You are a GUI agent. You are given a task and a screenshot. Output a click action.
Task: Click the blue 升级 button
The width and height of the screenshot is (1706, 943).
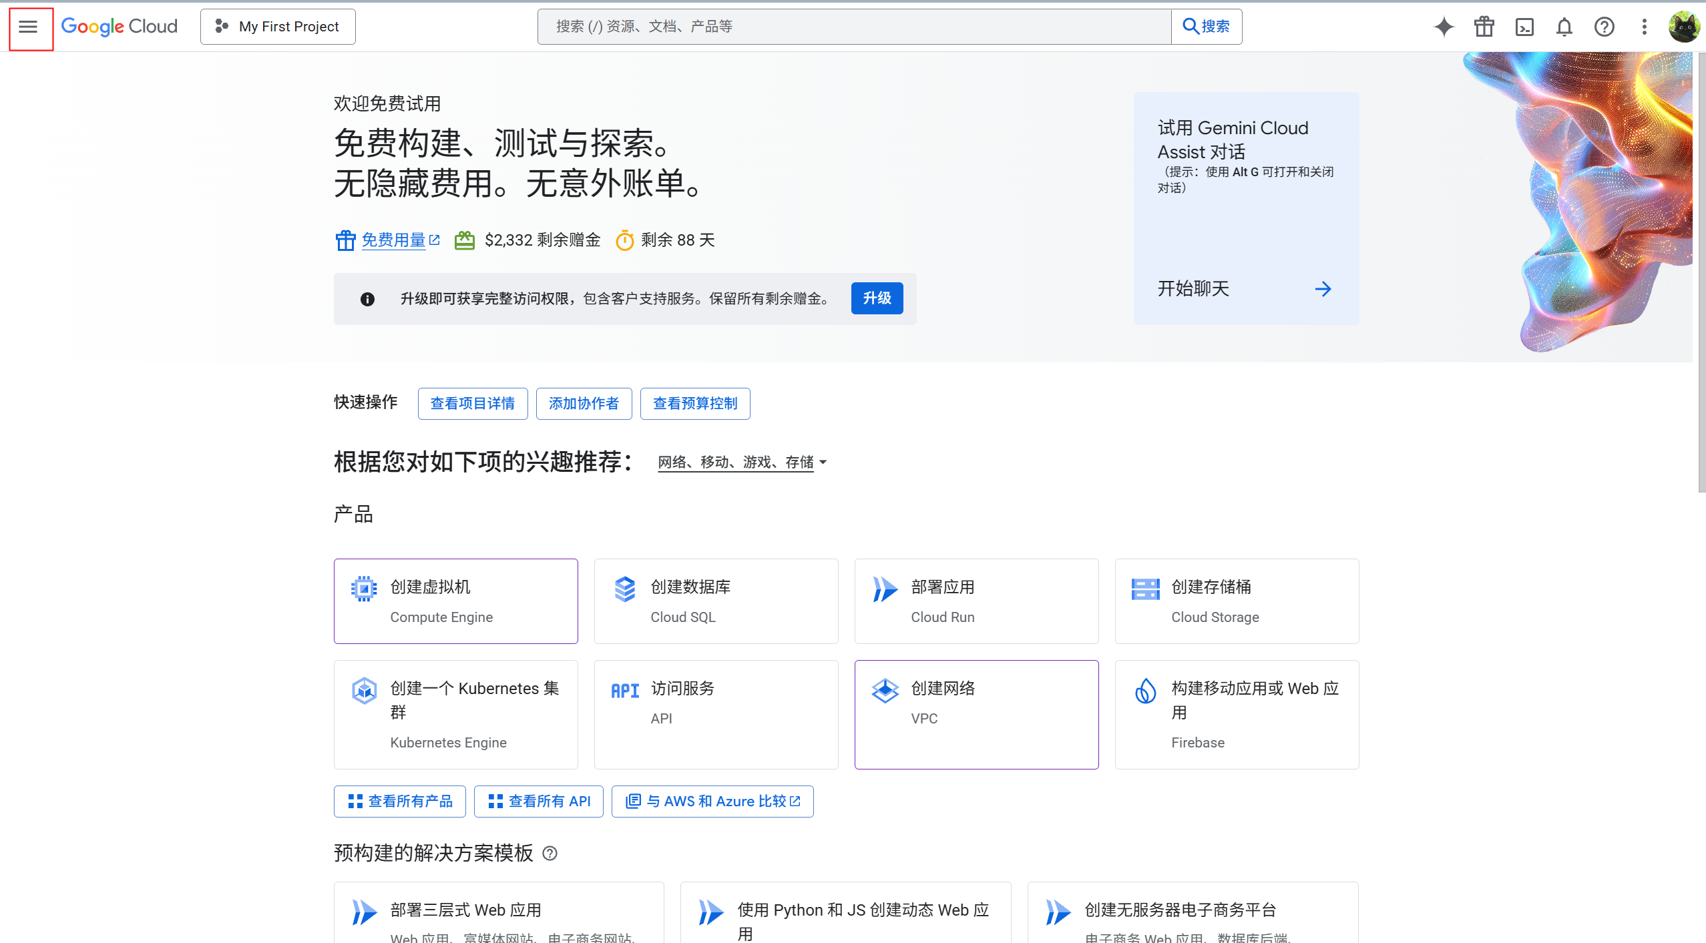point(876,298)
